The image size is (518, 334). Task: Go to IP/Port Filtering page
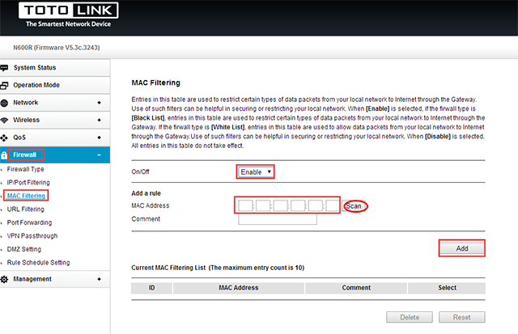click(x=28, y=183)
